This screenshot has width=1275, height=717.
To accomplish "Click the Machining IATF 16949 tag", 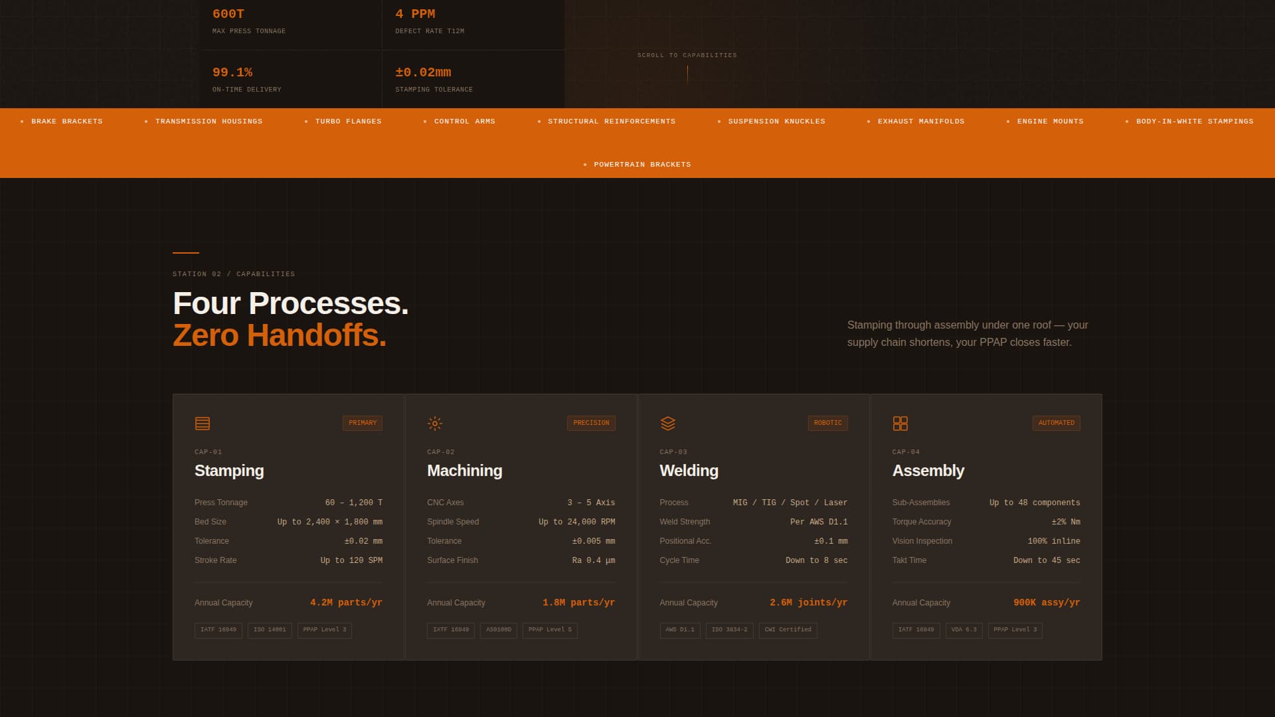I will pos(451,630).
